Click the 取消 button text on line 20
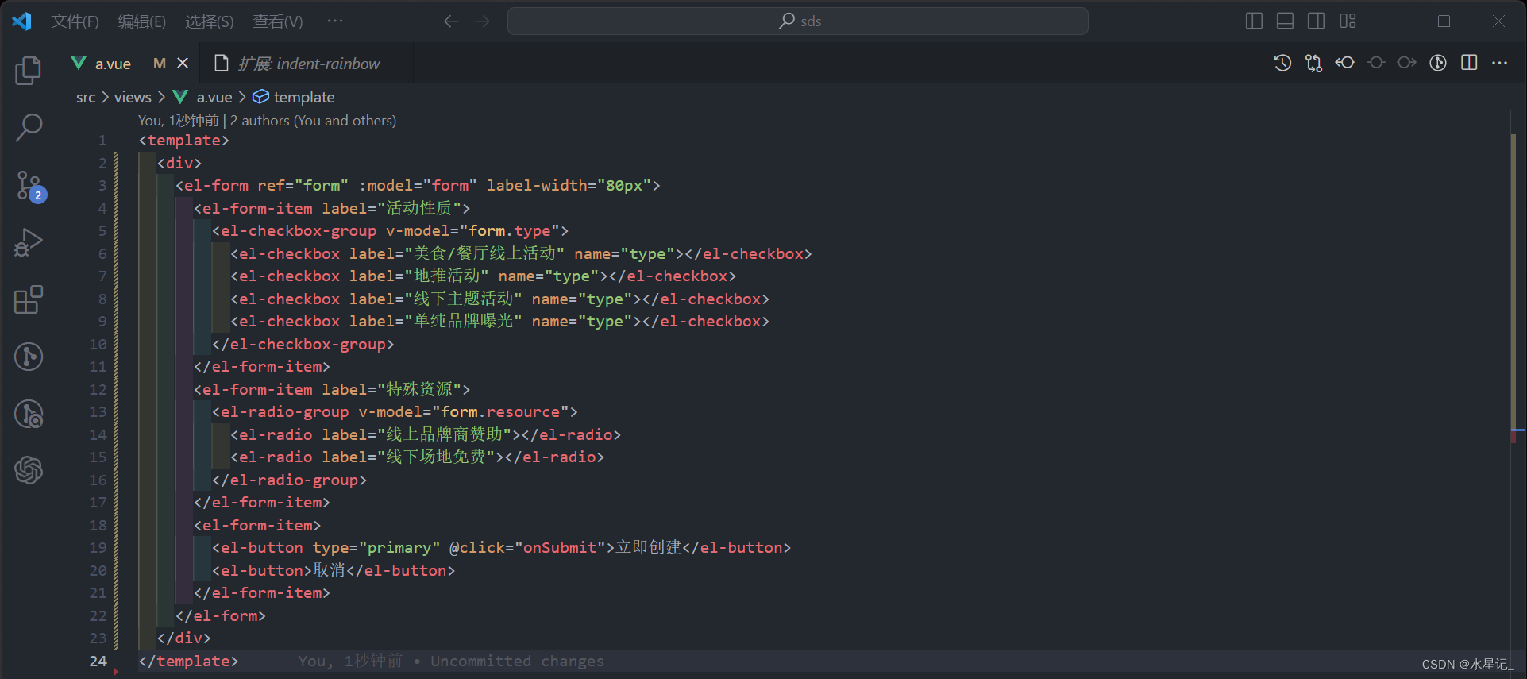Image resolution: width=1527 pixels, height=679 pixels. point(329,570)
